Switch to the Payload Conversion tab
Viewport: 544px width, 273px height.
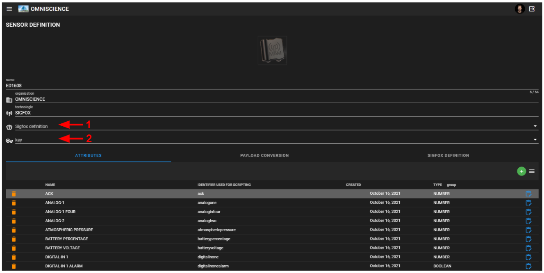pos(264,156)
